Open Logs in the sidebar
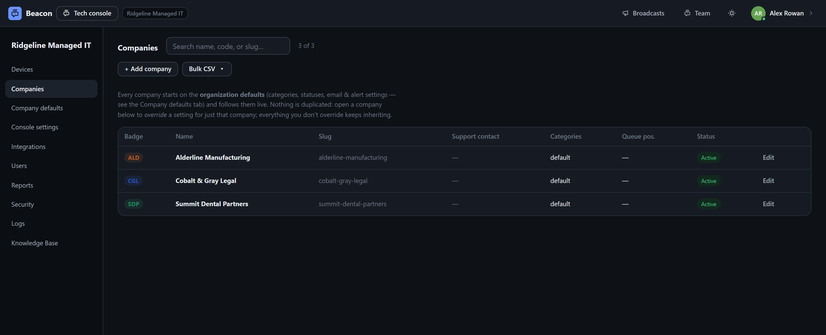 point(51,223)
